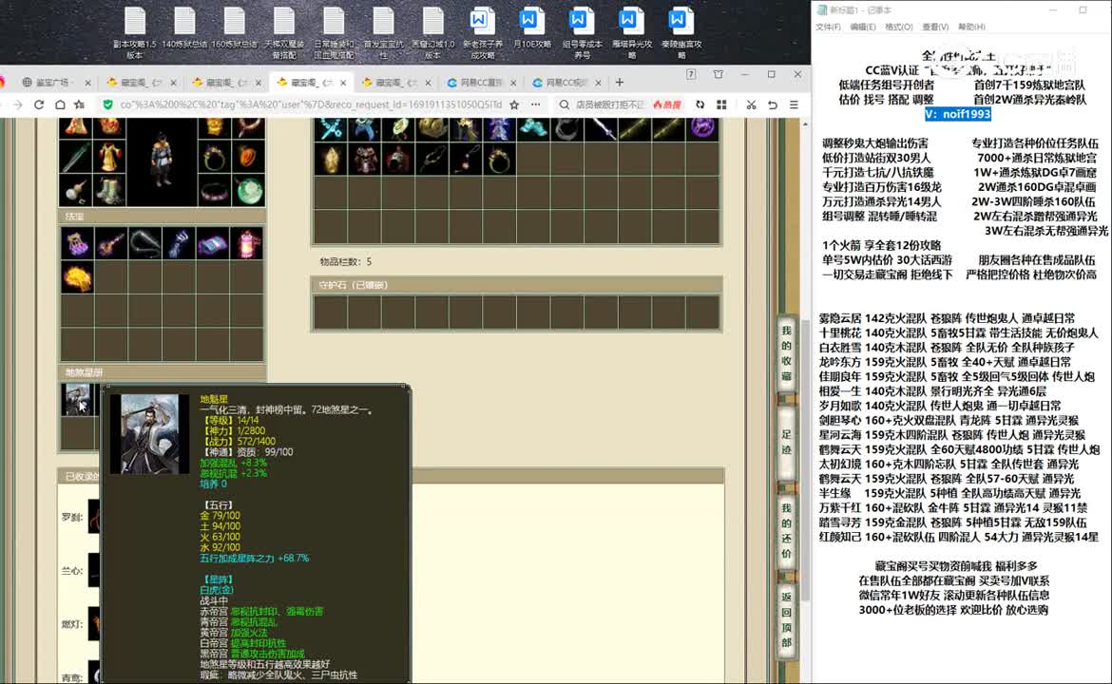
Task: Click the 地魁星 portrait thumbnail
Action: click(77, 400)
